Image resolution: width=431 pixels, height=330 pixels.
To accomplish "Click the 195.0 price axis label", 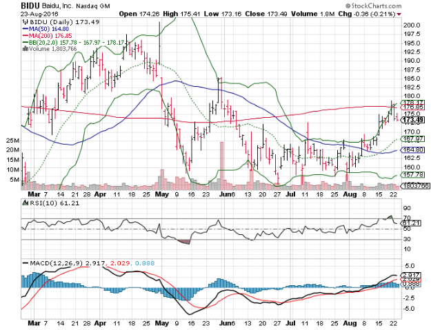I will pyautogui.click(x=412, y=43).
